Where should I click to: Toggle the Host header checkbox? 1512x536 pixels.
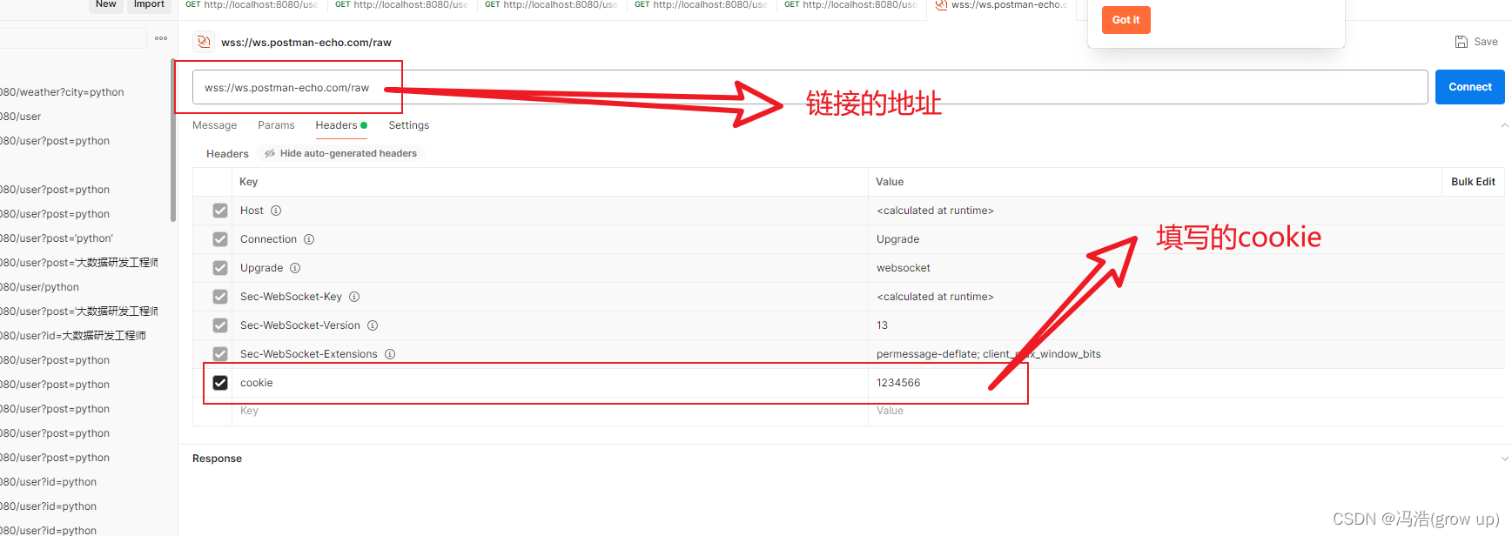click(x=220, y=211)
